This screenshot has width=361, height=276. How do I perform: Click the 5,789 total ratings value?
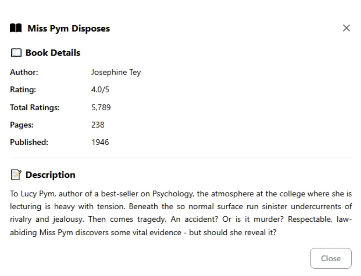click(101, 107)
